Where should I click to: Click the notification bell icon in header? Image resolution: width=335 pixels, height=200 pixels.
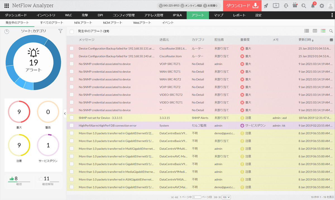(313, 6)
